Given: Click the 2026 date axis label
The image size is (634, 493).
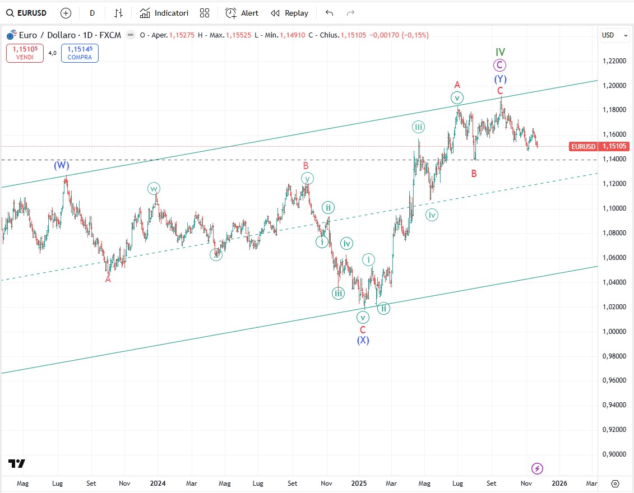Looking at the screenshot, I should point(559,483).
